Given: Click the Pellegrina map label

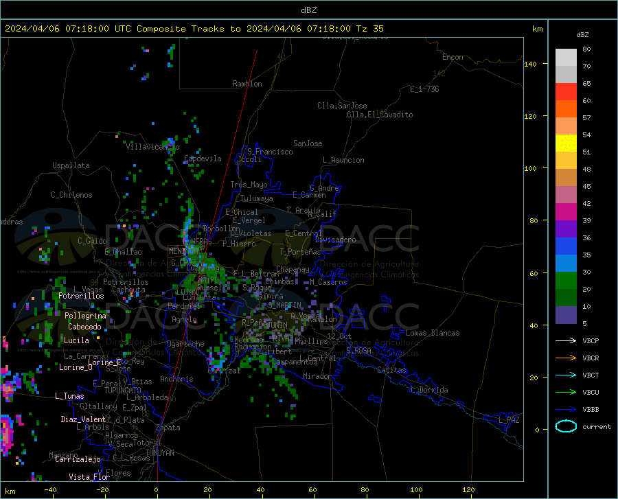Looking at the screenshot, I should point(85,316).
